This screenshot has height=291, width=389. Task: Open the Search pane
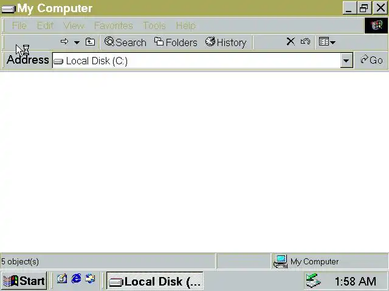tap(125, 42)
